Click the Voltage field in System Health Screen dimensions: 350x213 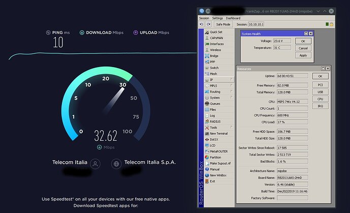[282, 41]
